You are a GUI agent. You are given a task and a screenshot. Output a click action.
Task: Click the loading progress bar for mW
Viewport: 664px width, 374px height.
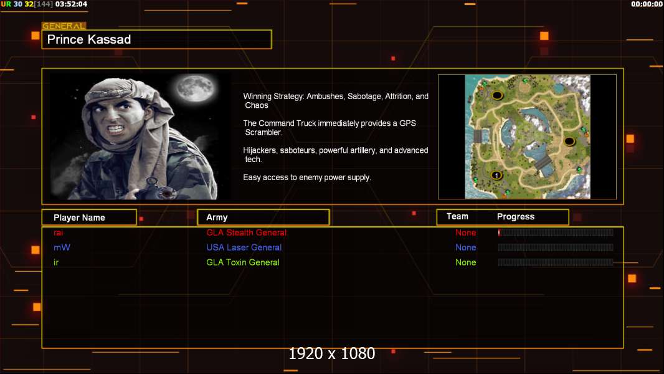pos(556,247)
